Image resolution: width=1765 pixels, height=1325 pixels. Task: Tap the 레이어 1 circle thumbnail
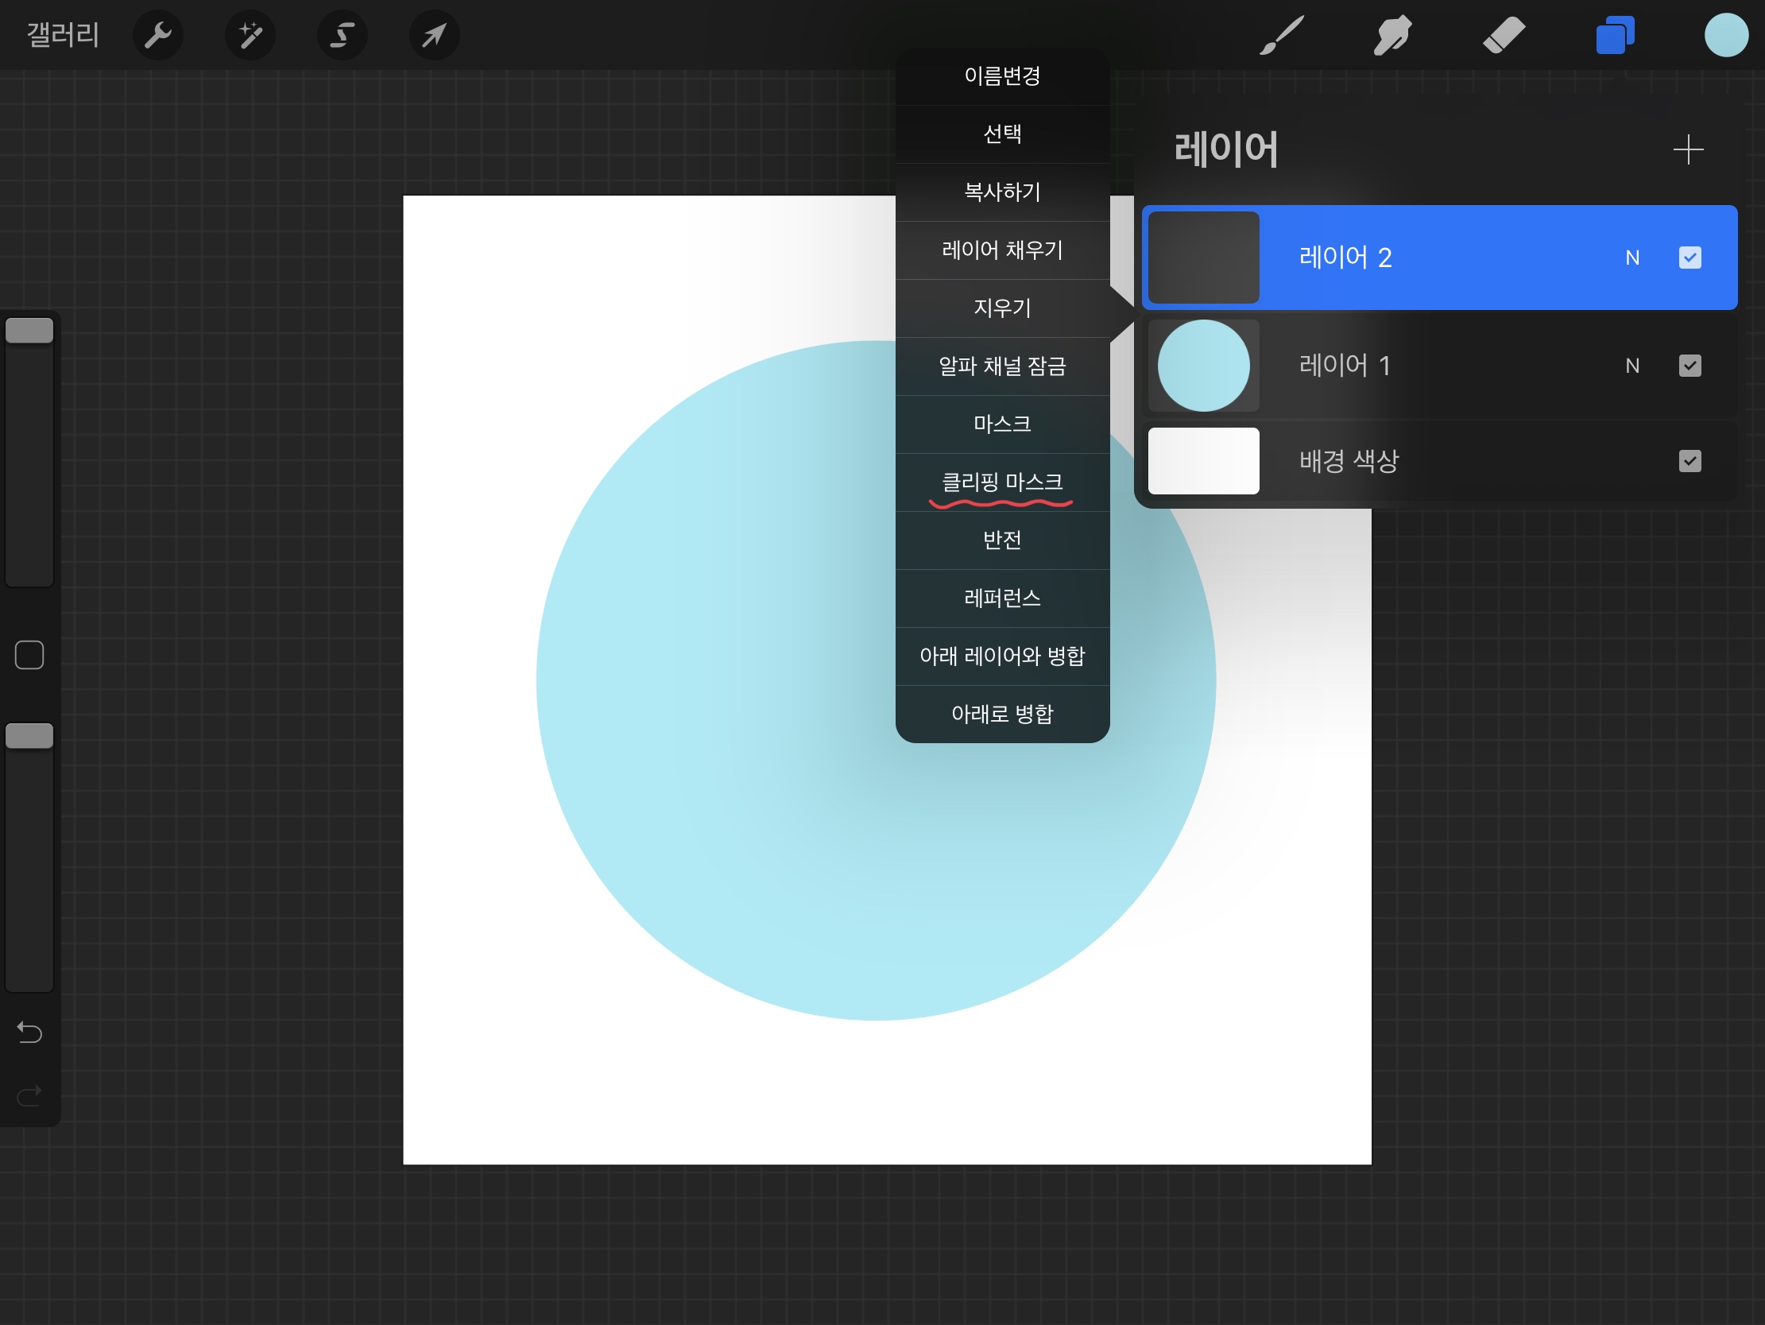pos(1203,366)
